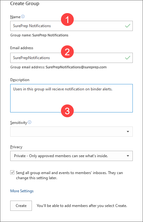Click the info icon next to Name
Image resolution: width=143 pixels, height=222 pixels.
click(x=23, y=17)
